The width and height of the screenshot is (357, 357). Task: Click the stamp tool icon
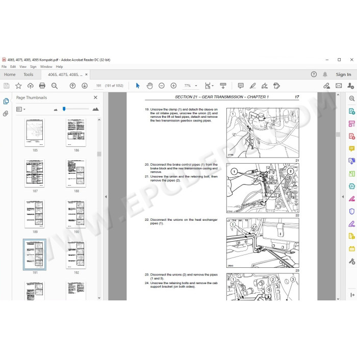tap(276, 86)
